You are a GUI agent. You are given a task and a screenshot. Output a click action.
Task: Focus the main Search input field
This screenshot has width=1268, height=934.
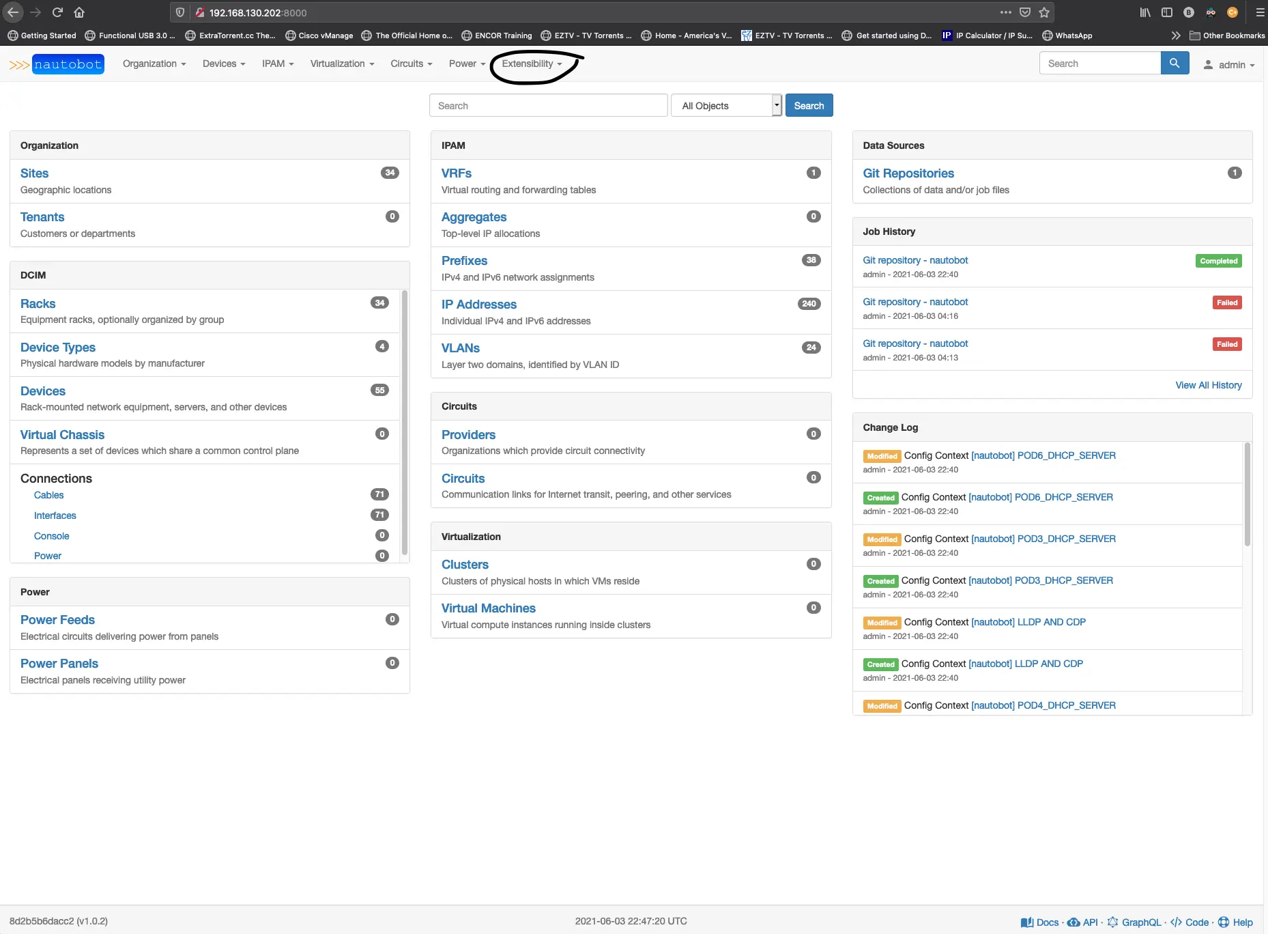[548, 106]
